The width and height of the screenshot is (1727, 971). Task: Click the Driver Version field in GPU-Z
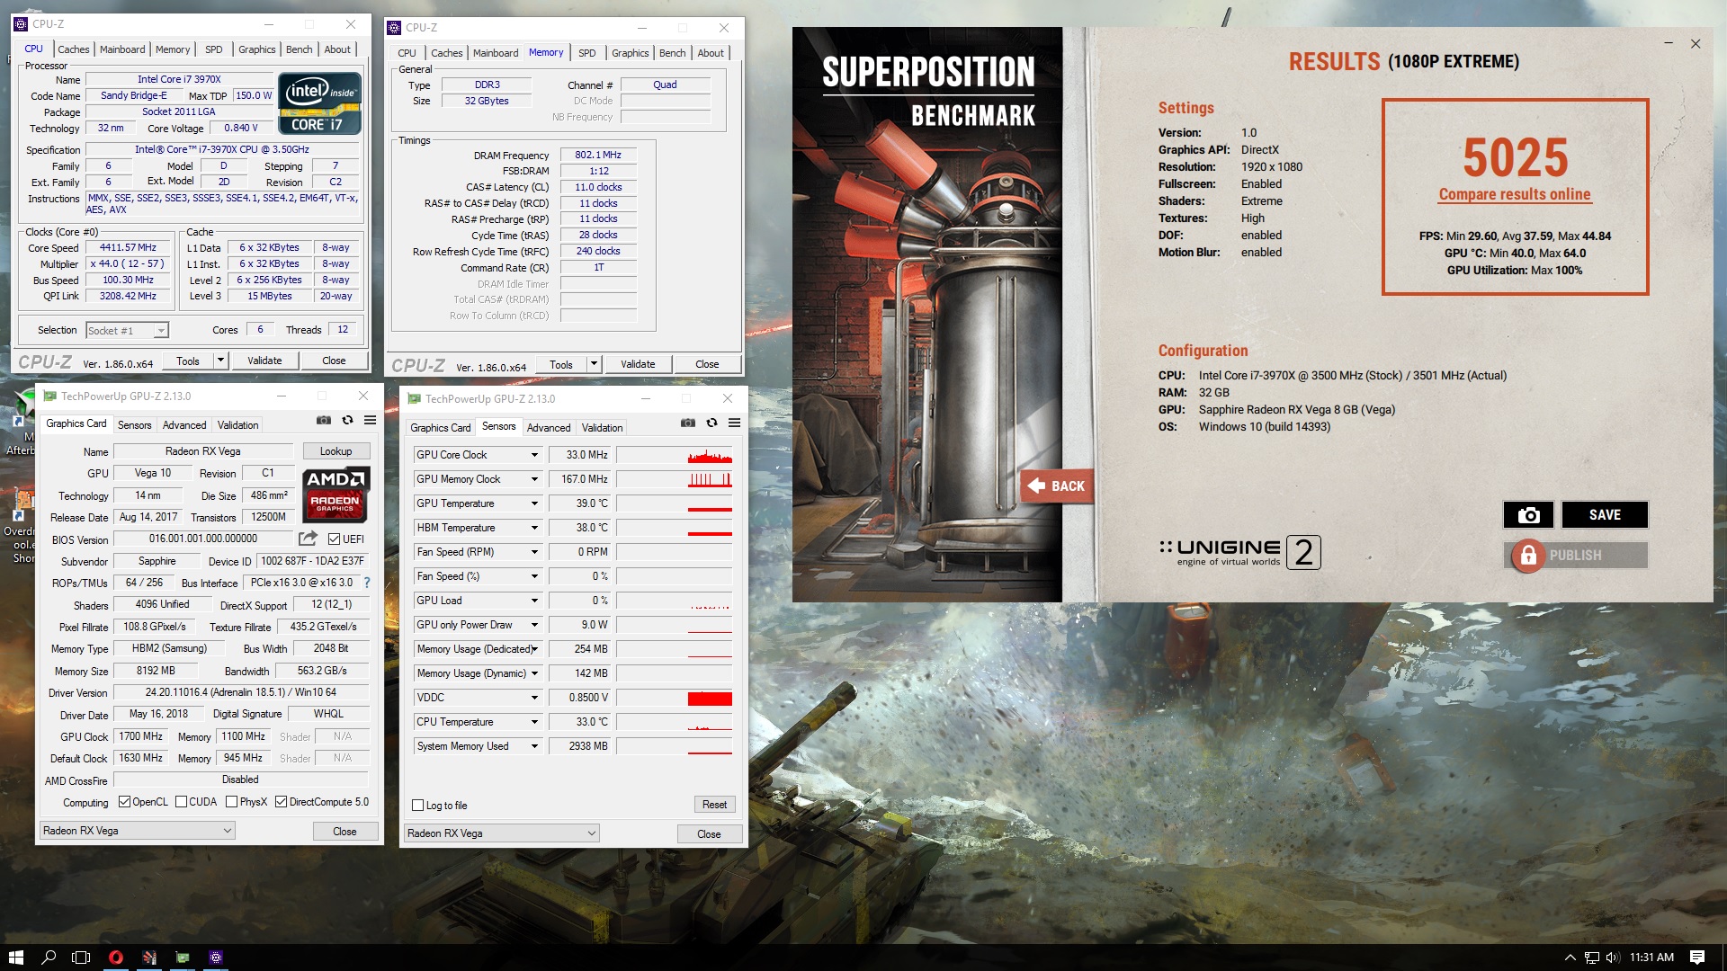(x=241, y=692)
